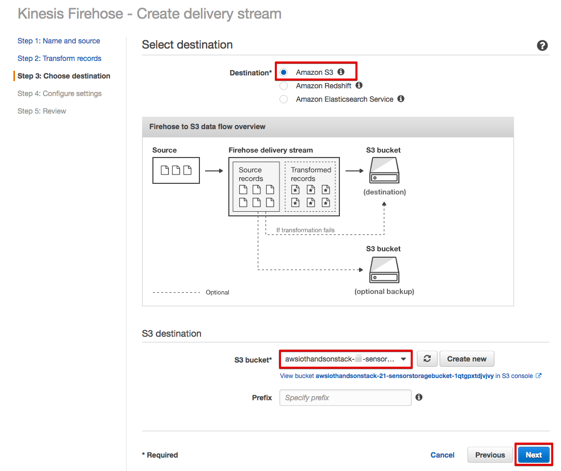
Task: Select Amazon Elasticsearch Service as destination
Action: (284, 99)
